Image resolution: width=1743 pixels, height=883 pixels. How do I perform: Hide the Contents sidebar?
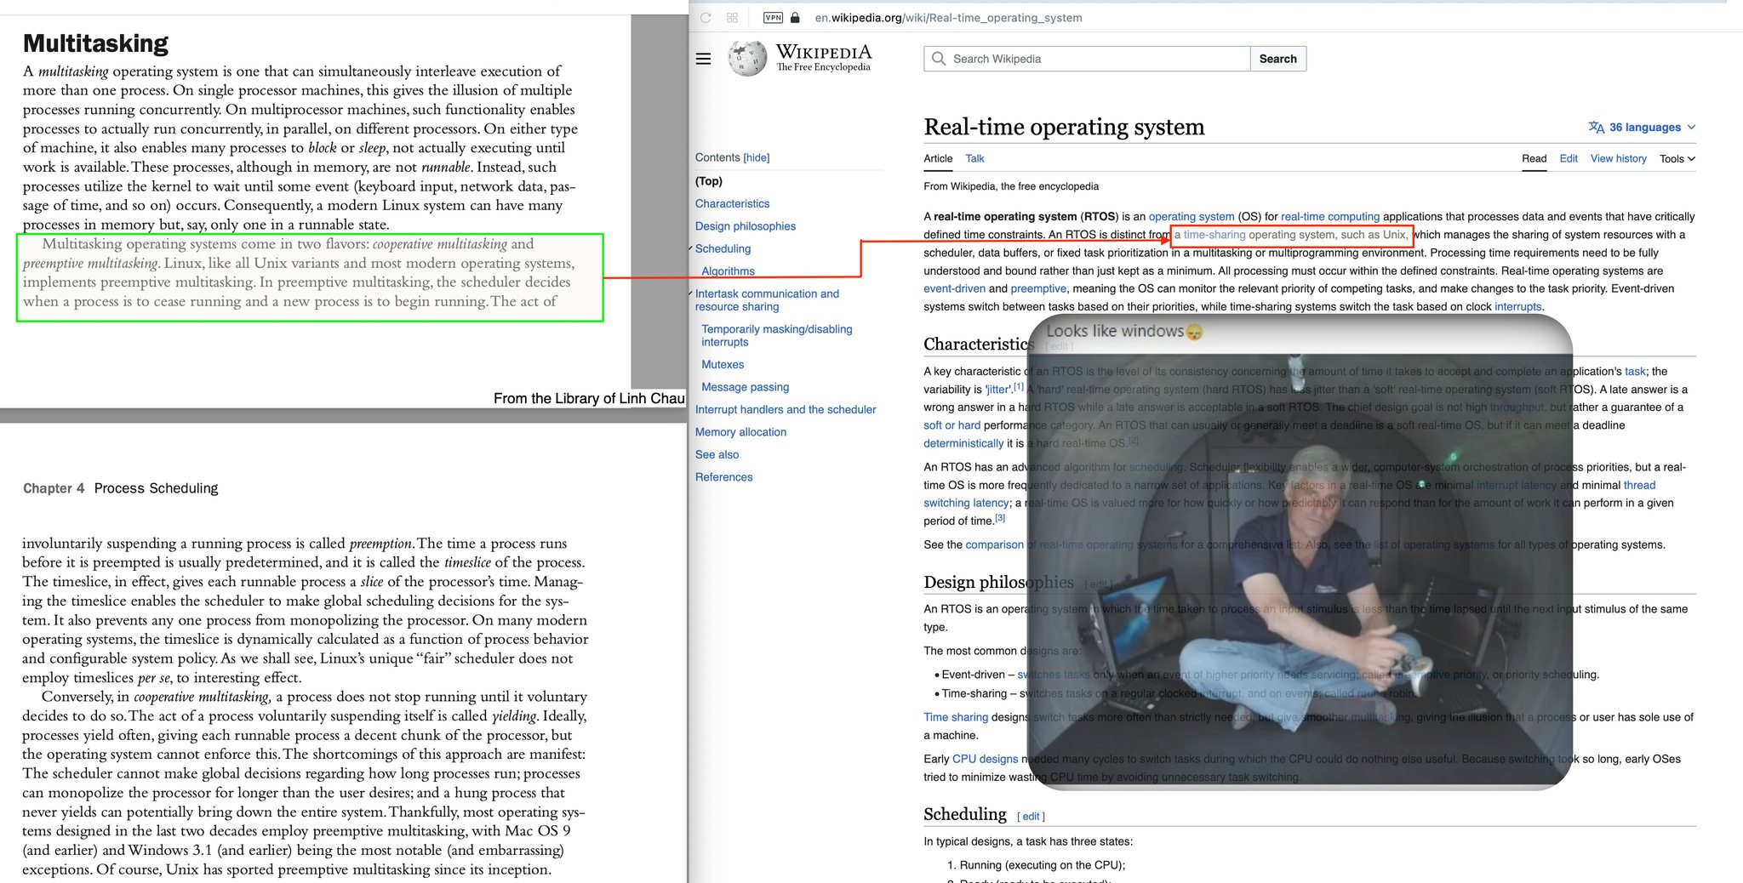tap(757, 157)
